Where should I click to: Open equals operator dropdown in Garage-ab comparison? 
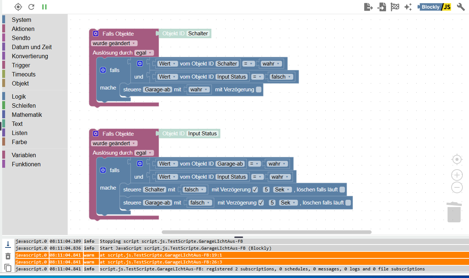[x=254, y=164]
